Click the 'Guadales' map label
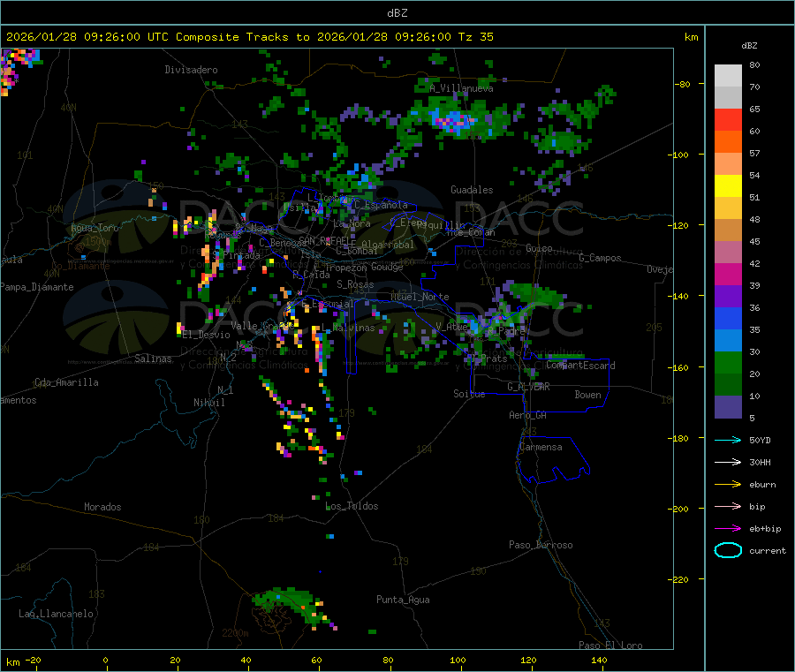This screenshot has height=672, width=795. pos(472,190)
